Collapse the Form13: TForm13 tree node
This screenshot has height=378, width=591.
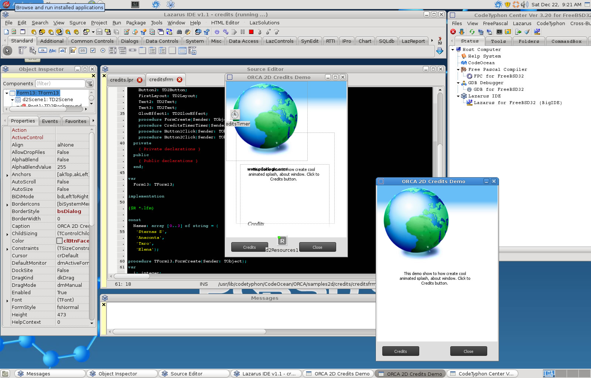[x=7, y=93]
